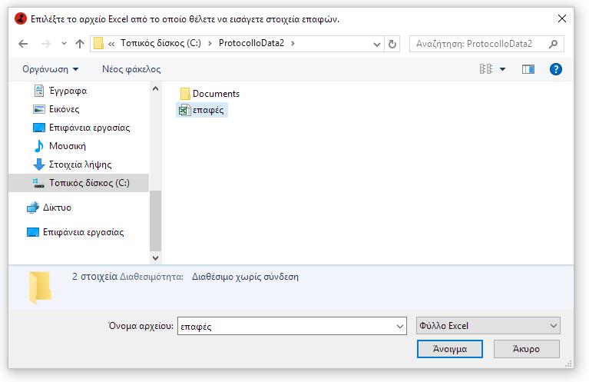Screen dimensions: 589x382
Task: Click the forward navigation arrow
Action: click(x=46, y=44)
